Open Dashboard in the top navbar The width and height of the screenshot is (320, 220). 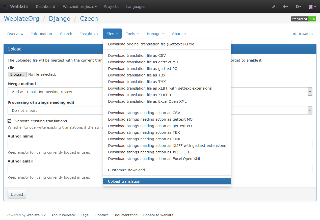[45, 7]
